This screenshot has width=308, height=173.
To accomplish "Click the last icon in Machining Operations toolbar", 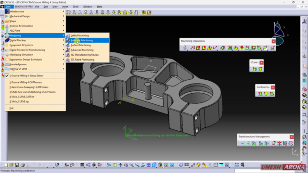I will pyautogui.click(x=272, y=48).
